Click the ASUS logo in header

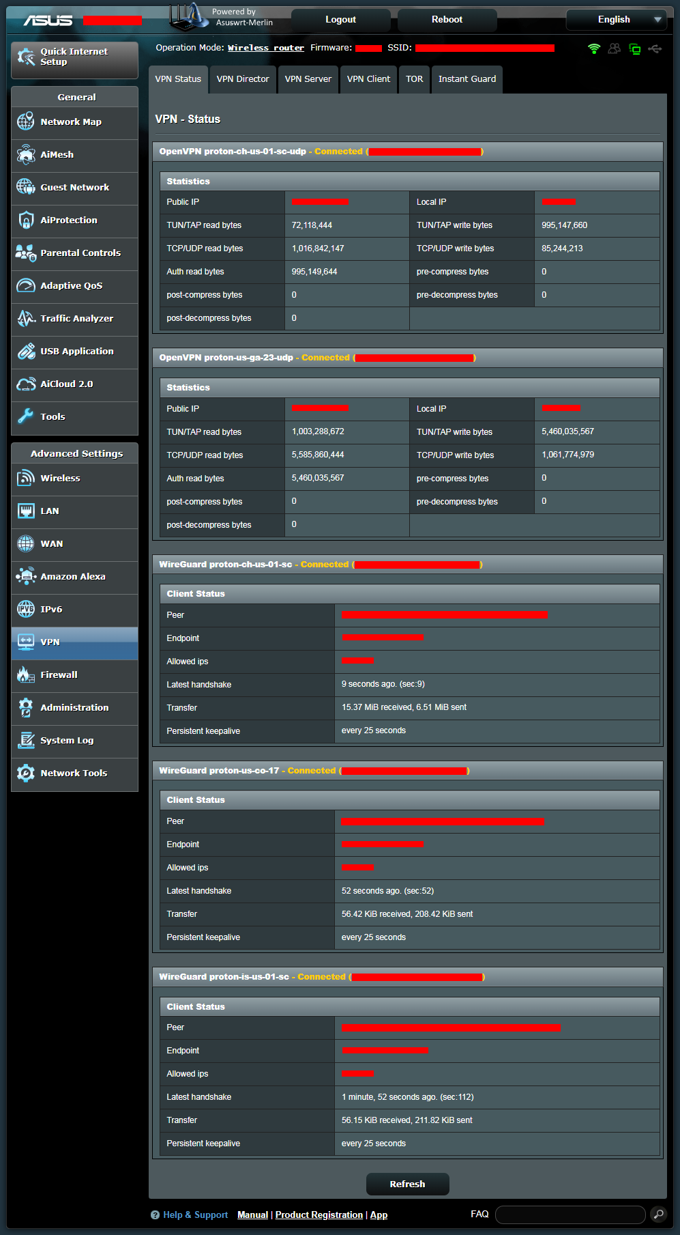(48, 20)
